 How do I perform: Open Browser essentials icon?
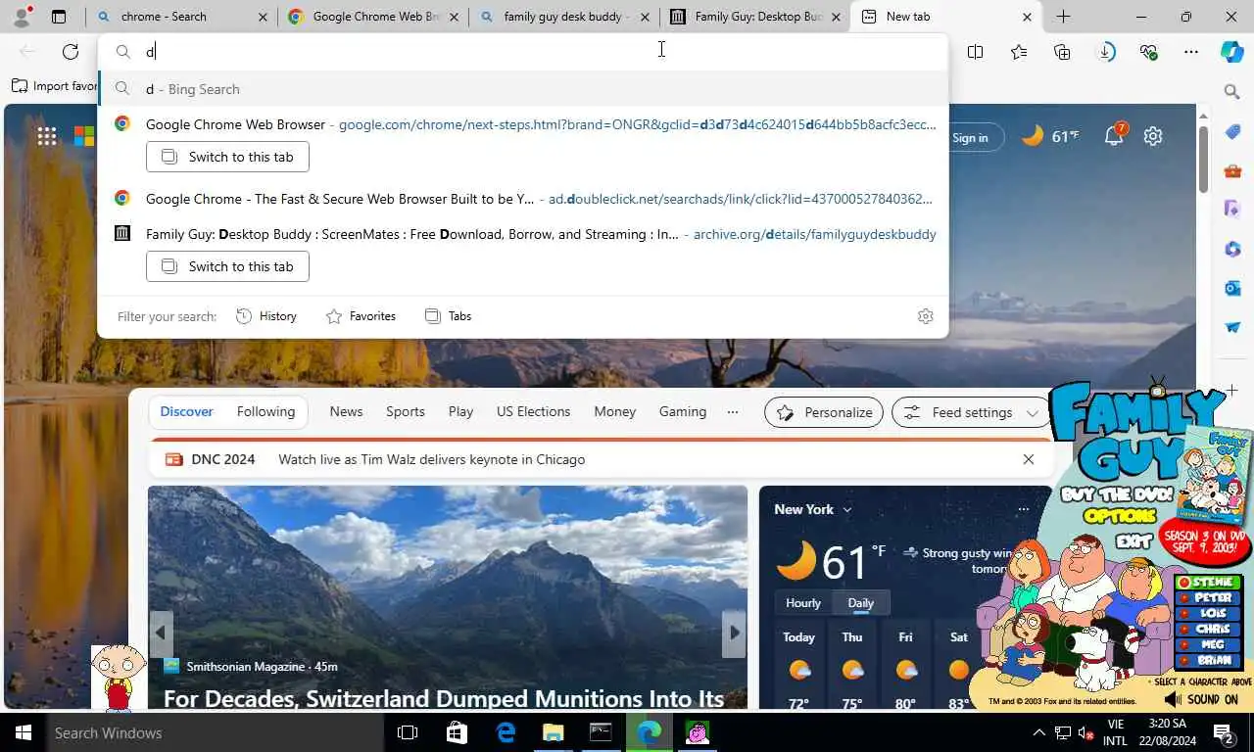click(x=1149, y=52)
